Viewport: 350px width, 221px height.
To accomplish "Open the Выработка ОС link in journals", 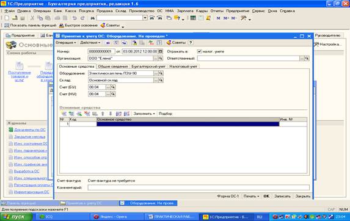I will click(26, 172).
